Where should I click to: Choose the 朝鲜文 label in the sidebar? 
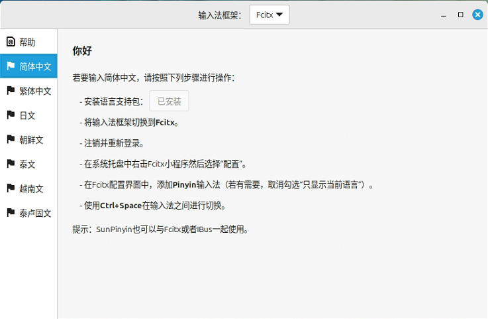pyautogui.click(x=31, y=140)
